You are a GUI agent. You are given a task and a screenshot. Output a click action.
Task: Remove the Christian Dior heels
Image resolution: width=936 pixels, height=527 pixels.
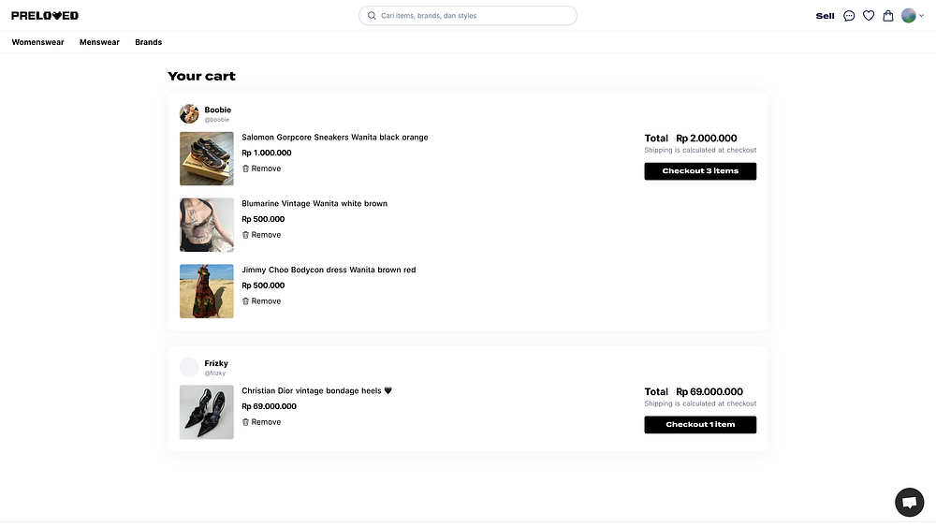click(x=261, y=422)
